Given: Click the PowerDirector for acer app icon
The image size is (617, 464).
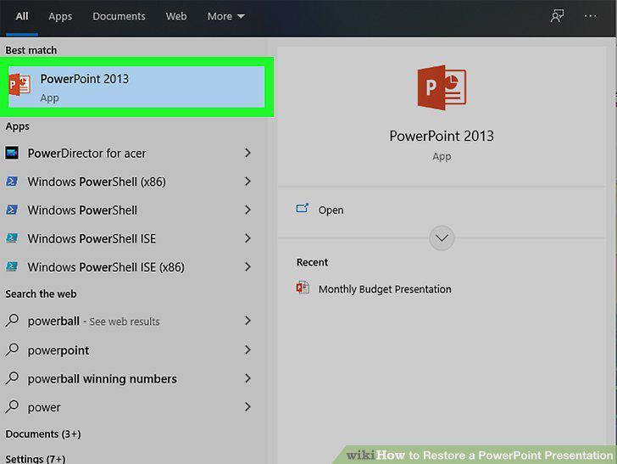Looking at the screenshot, I should (12, 153).
